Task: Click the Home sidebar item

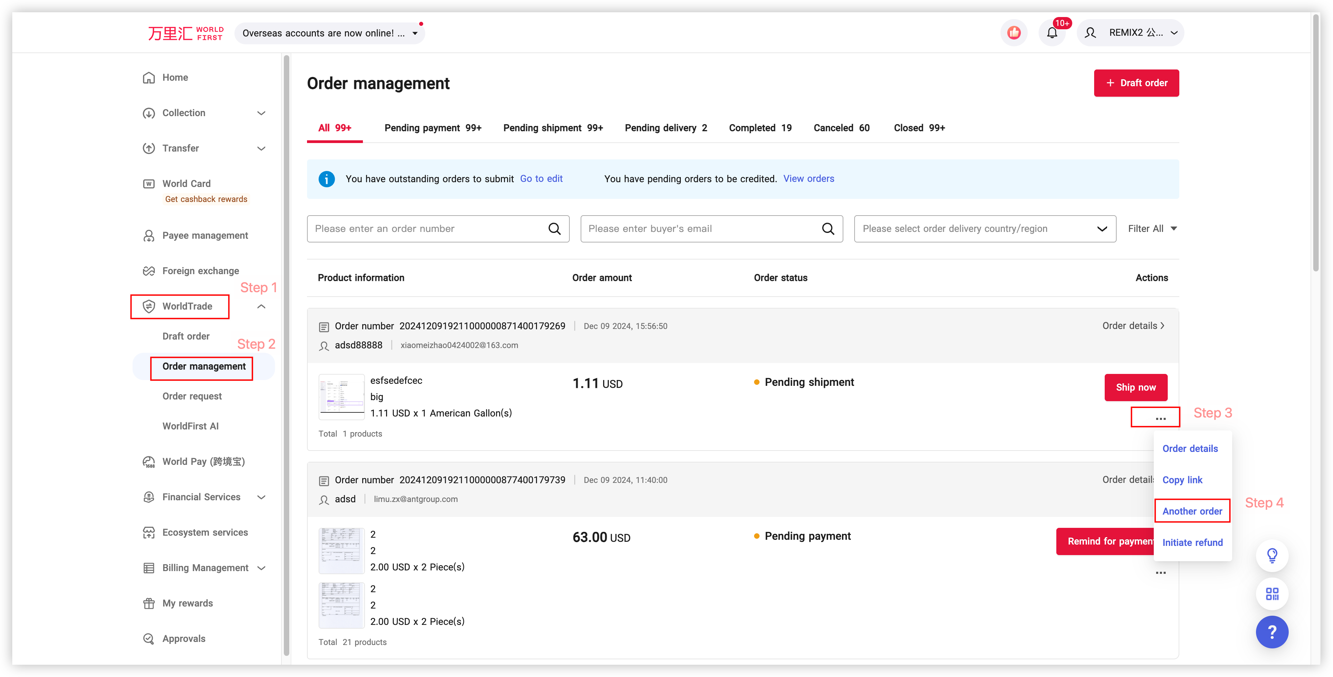Action: [x=175, y=78]
